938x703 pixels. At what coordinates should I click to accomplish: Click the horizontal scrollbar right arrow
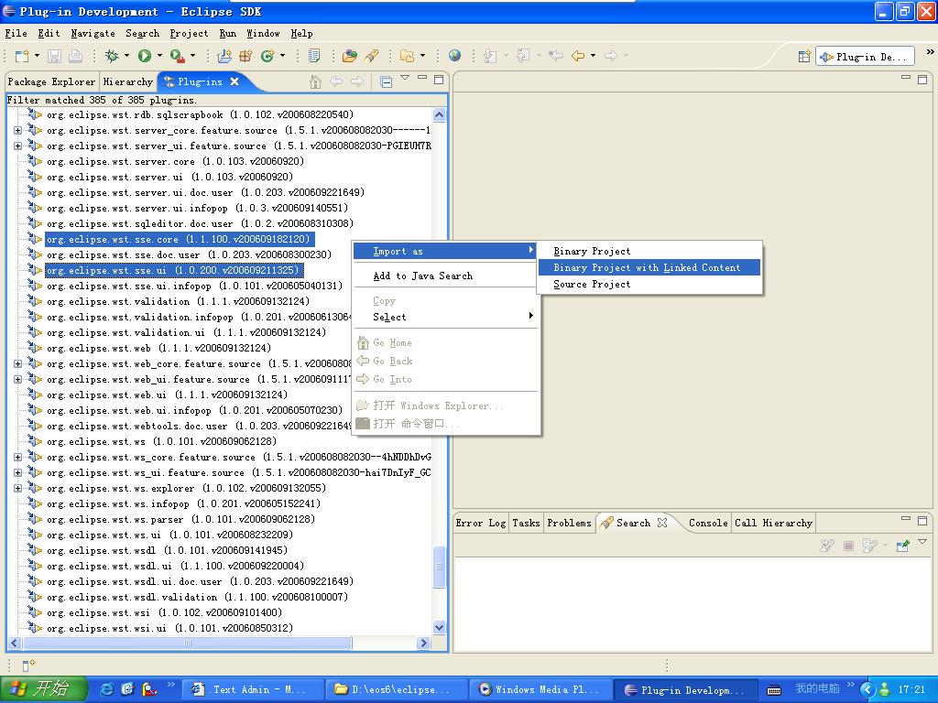pos(424,644)
